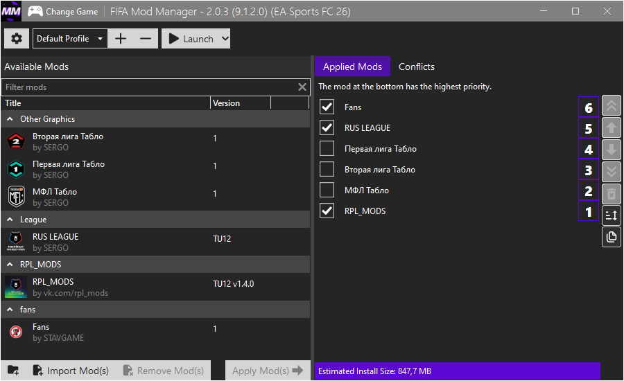
Task: Click the new folder icon at bottom left
Action: click(x=14, y=371)
